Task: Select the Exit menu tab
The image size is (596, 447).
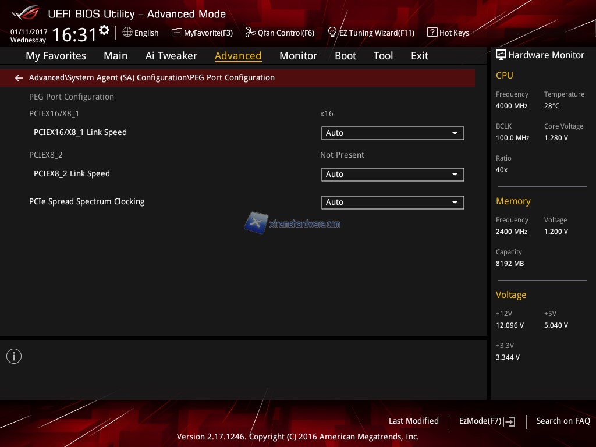Action: pos(419,56)
